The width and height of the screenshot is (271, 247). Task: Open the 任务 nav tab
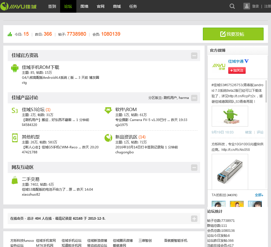133,6
